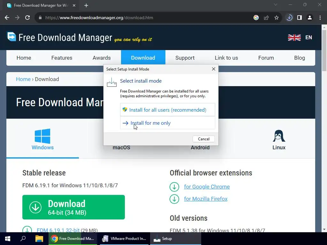The height and width of the screenshot is (245, 327).
Task: Reload the page with the refresh icon
Action: coord(27,18)
